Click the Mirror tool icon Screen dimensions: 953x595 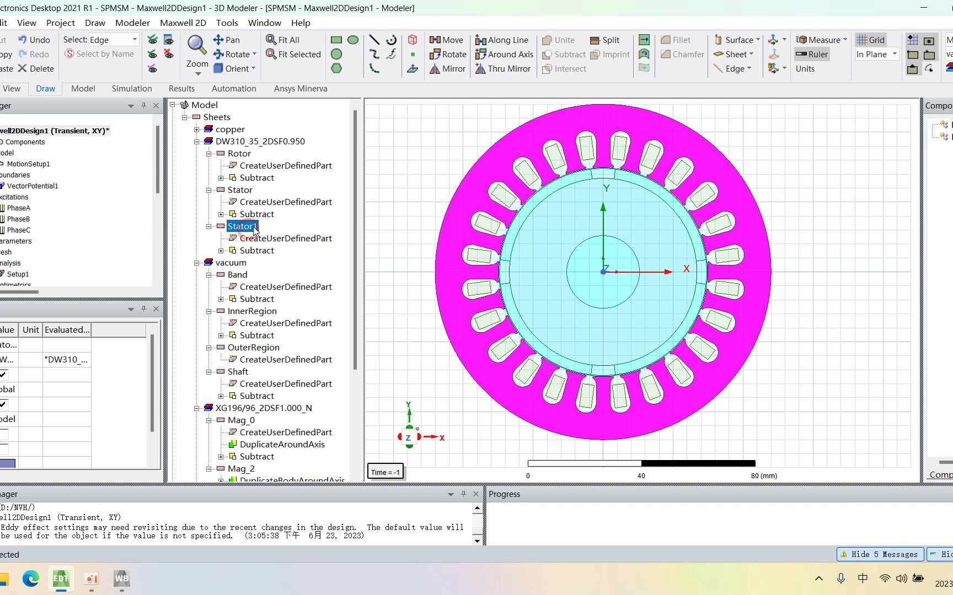435,69
